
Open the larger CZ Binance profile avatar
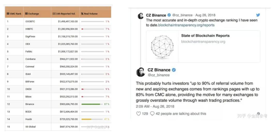[x=141, y=72]
